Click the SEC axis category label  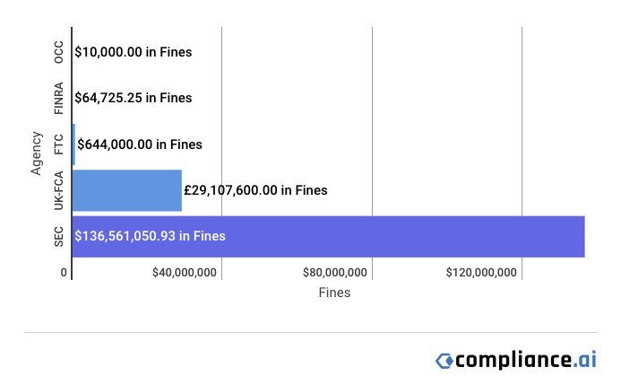point(58,237)
